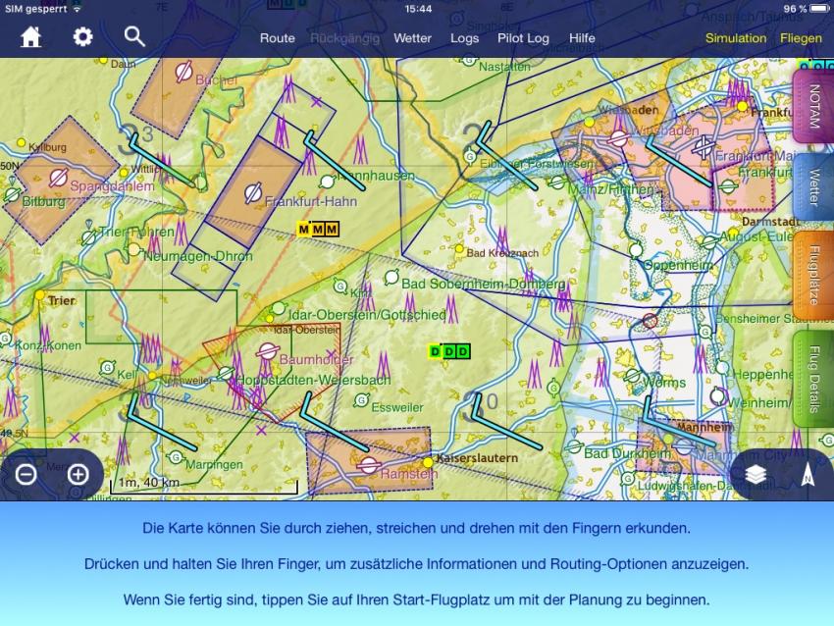Open the Flugplätze side tab

pyautogui.click(x=812, y=275)
